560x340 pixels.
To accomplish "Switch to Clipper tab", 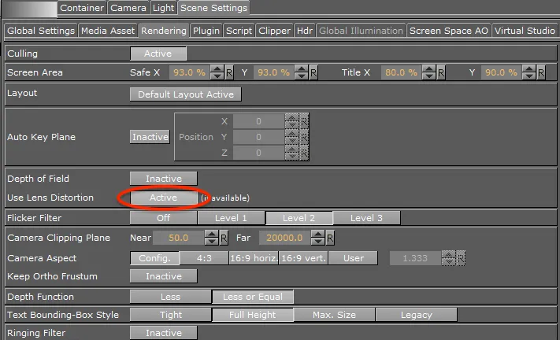I will pos(274,31).
